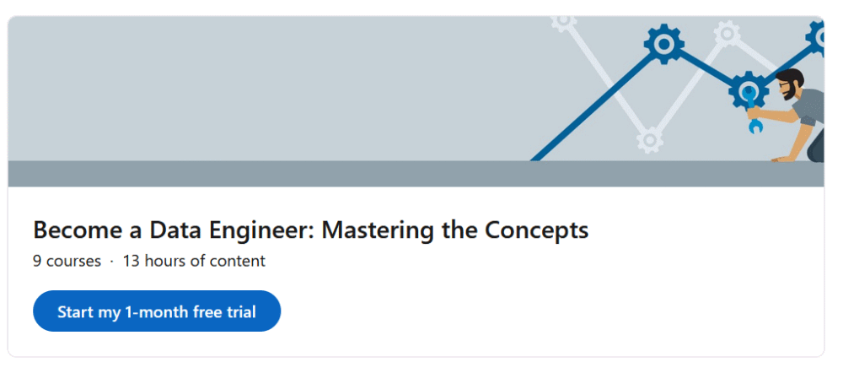Select the 9 courses label
Viewport: 843px width, 373px height.
(x=67, y=261)
